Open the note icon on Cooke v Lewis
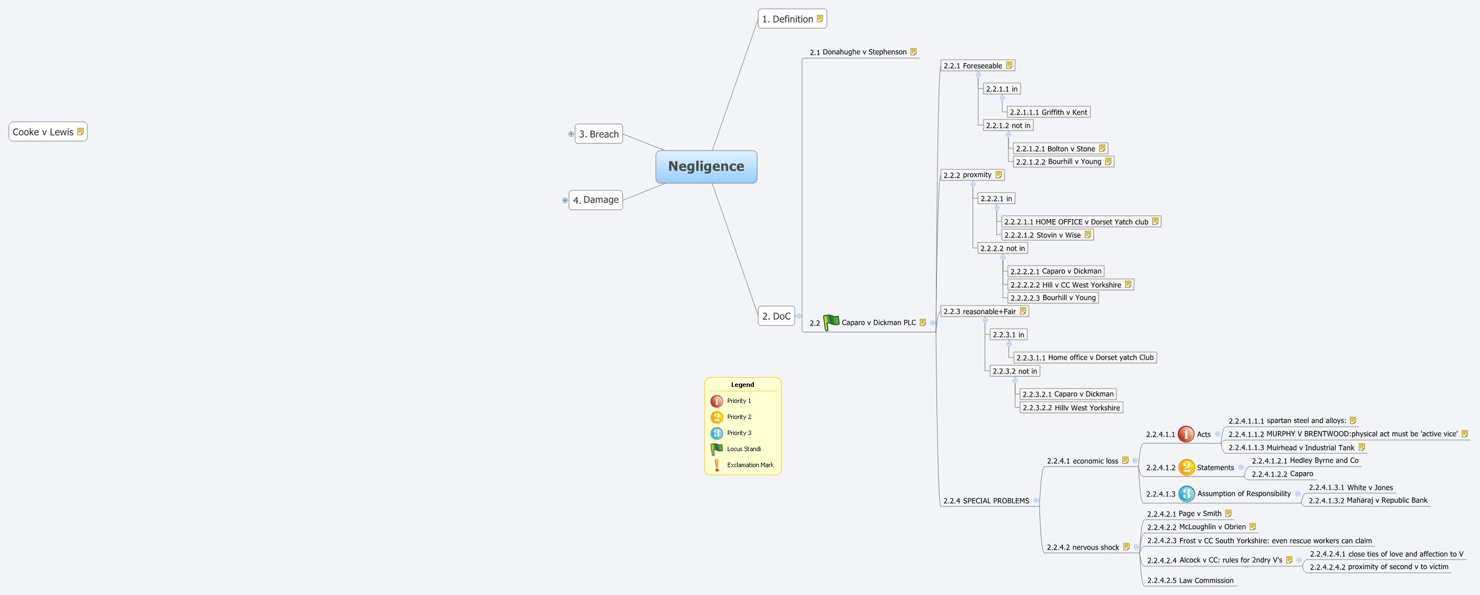 80,132
